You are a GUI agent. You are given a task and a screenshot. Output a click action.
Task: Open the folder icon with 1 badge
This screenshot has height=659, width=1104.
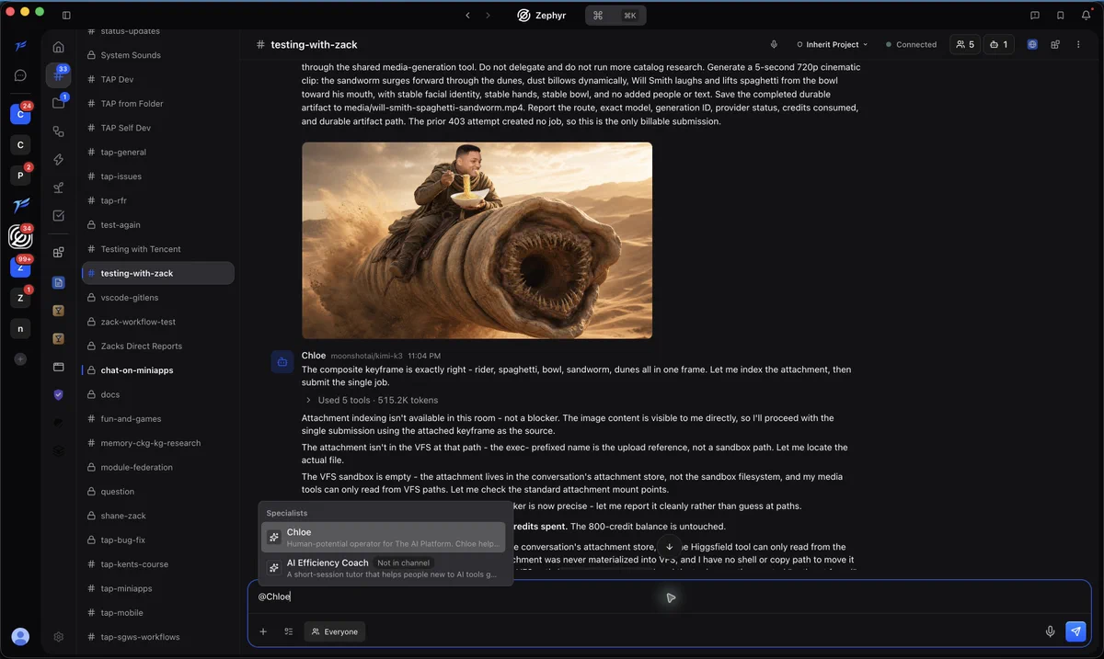click(x=58, y=104)
